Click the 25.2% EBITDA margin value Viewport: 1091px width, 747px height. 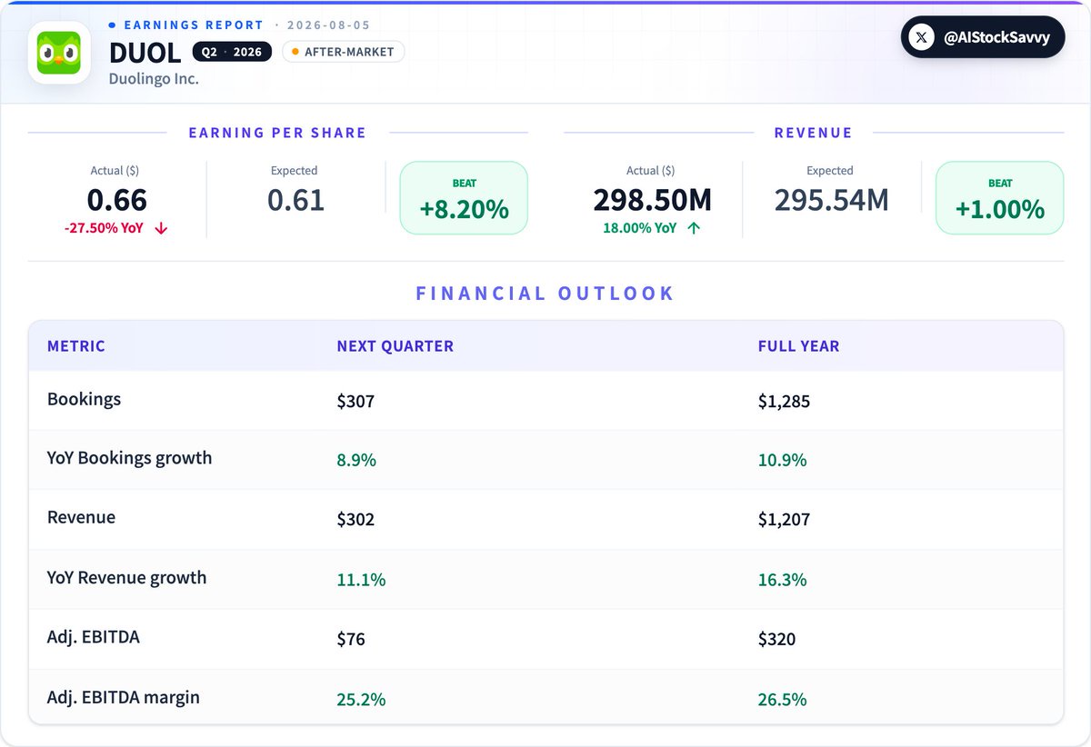click(x=361, y=700)
